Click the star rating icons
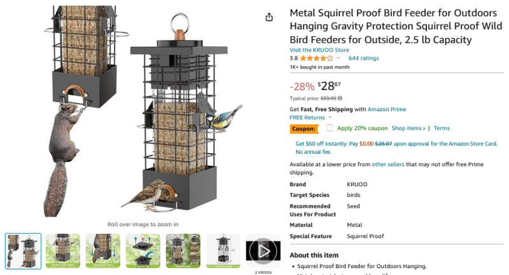 click(316, 58)
